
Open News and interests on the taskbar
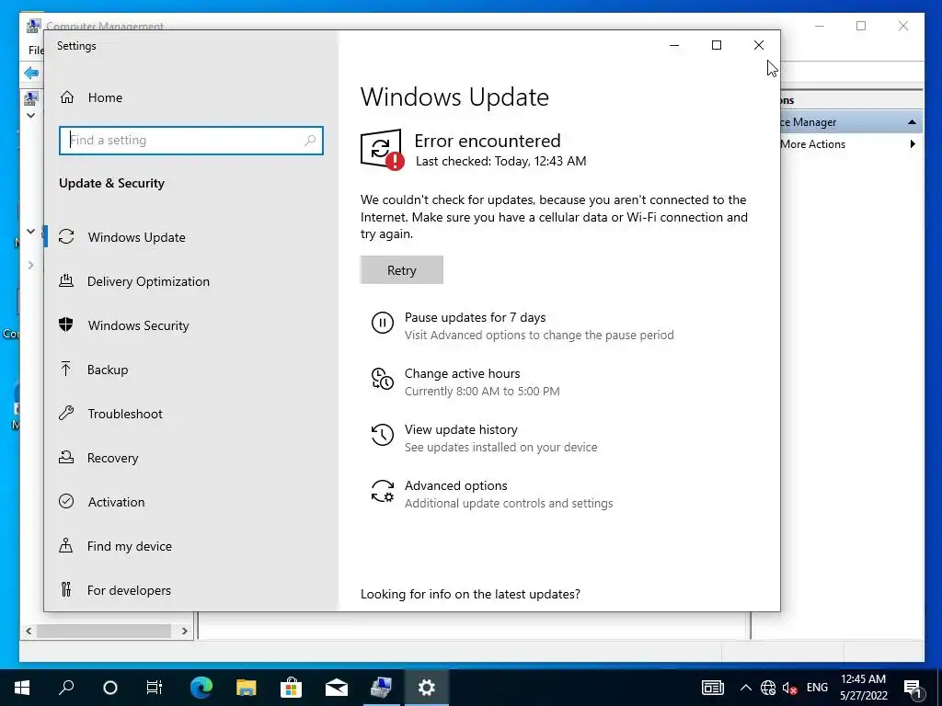click(x=713, y=688)
